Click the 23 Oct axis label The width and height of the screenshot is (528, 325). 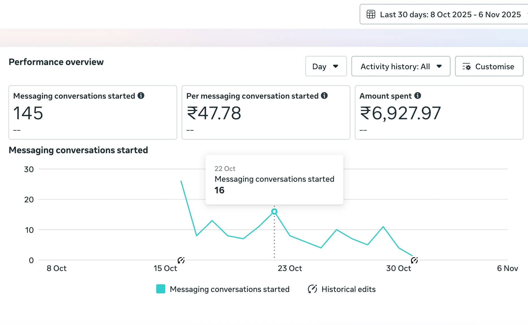289,268
